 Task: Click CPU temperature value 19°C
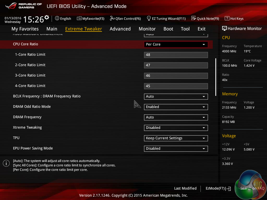[247, 51]
